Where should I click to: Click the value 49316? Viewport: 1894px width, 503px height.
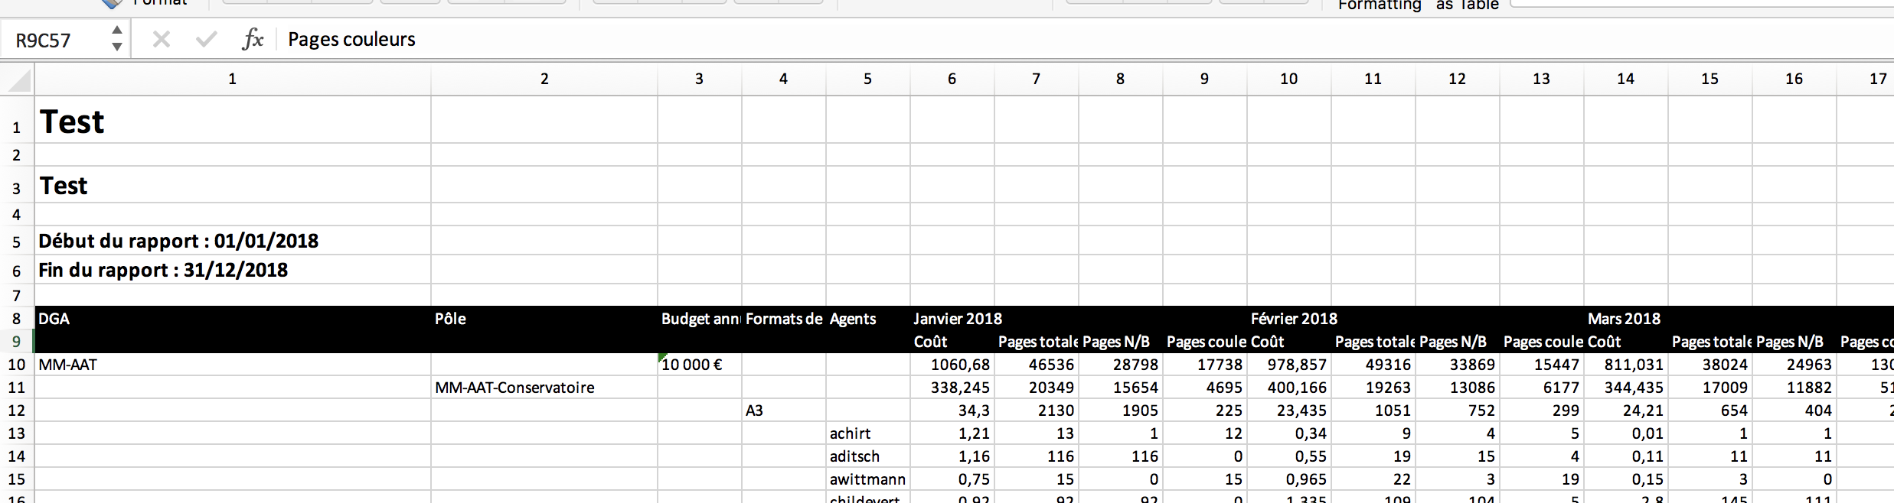[1373, 365]
